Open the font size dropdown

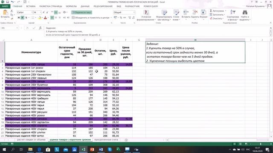[x=41, y=12]
